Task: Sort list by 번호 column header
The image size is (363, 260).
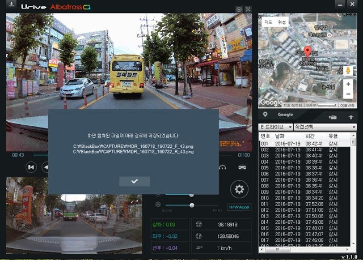Action: (x=265, y=136)
